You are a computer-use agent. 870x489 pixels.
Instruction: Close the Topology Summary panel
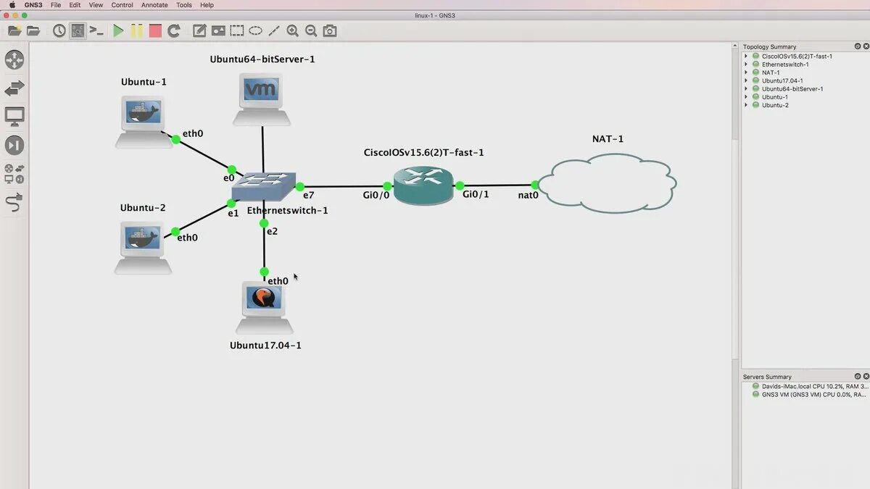coord(866,46)
